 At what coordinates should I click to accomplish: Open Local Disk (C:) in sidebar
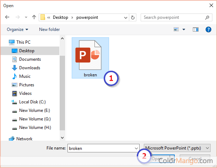tap(32, 102)
